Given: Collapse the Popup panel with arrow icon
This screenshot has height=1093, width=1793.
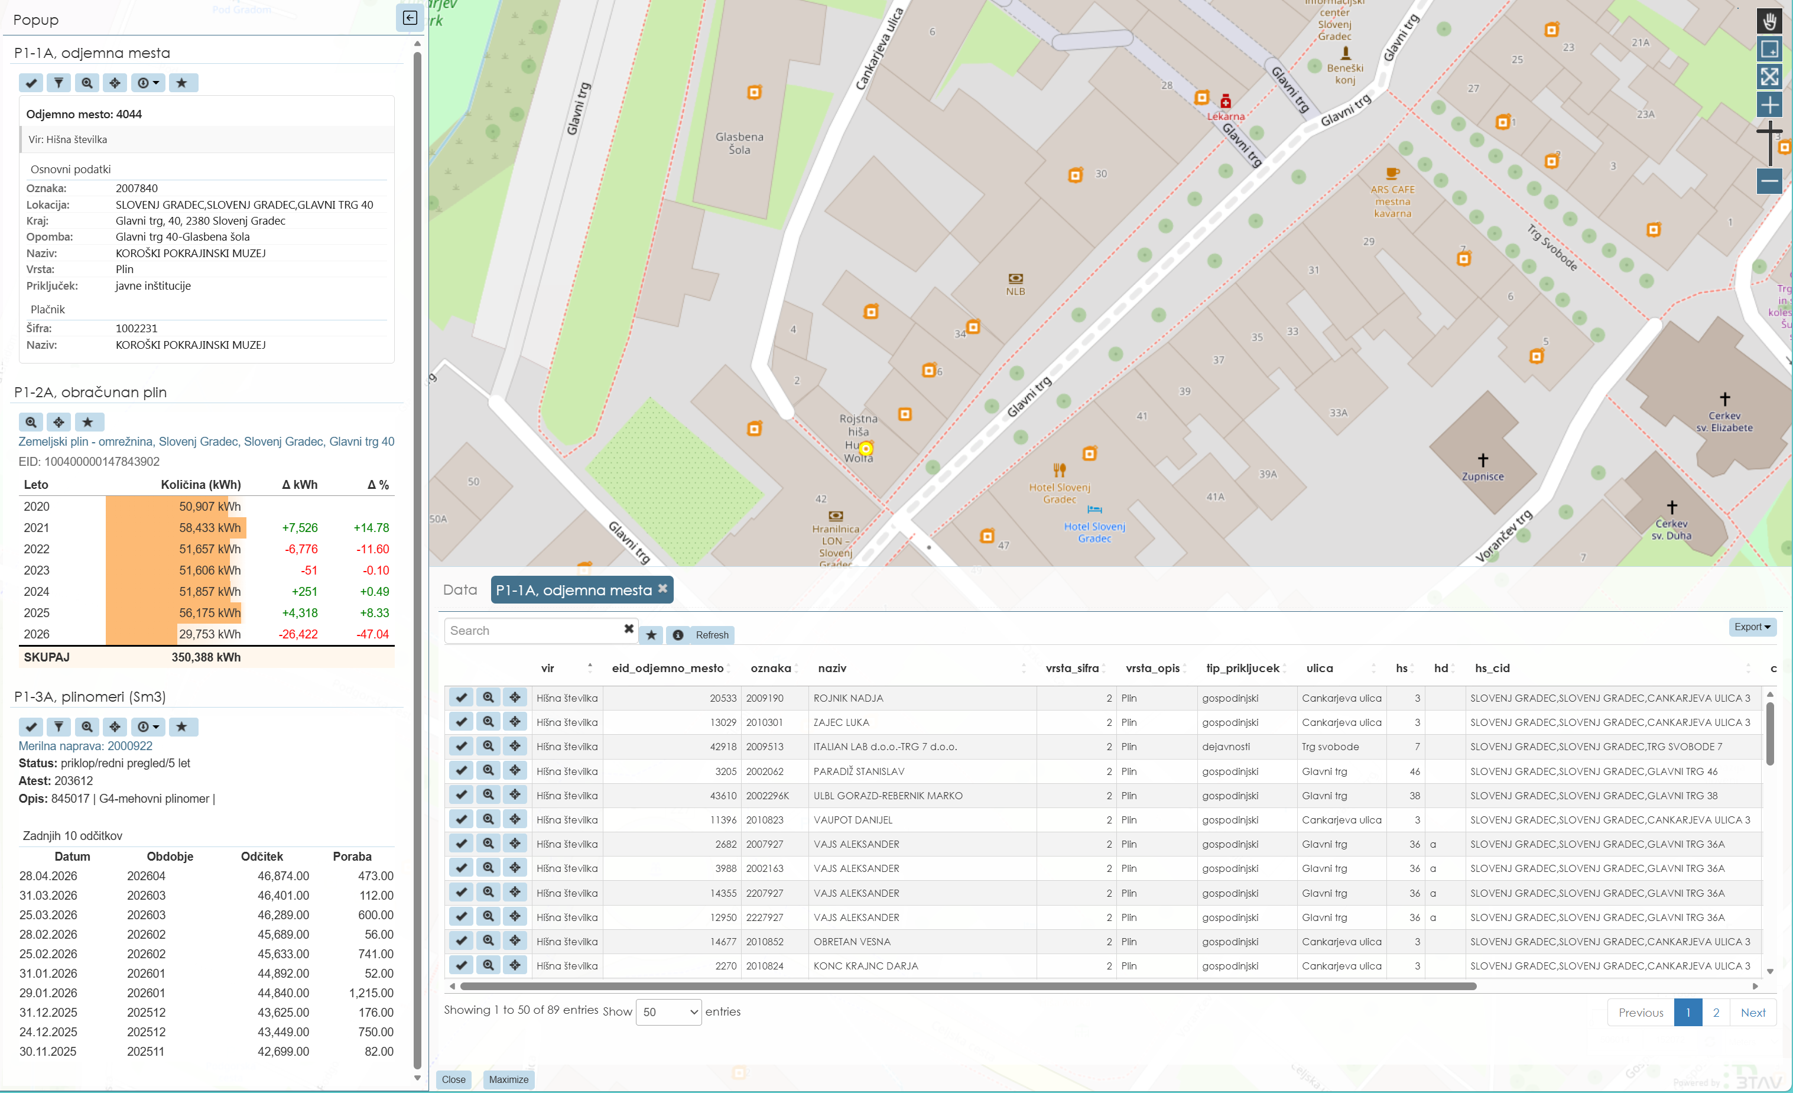Looking at the screenshot, I should pos(410,18).
